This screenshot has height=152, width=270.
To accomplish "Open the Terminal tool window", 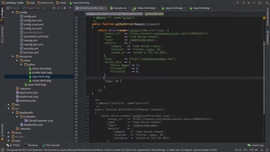I will click(x=31, y=145).
